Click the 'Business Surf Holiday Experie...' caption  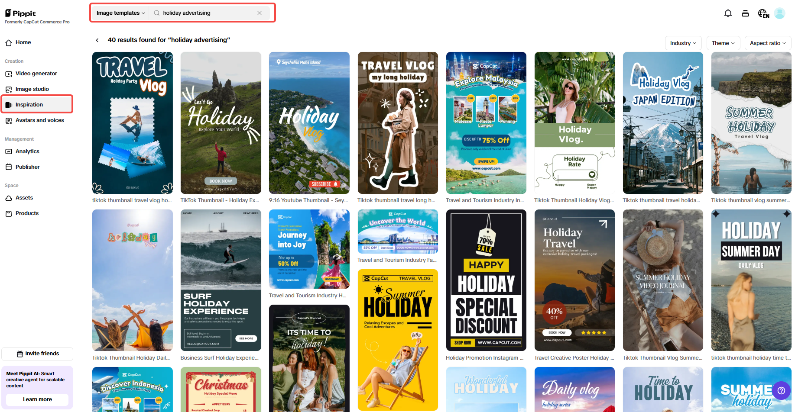(220, 358)
